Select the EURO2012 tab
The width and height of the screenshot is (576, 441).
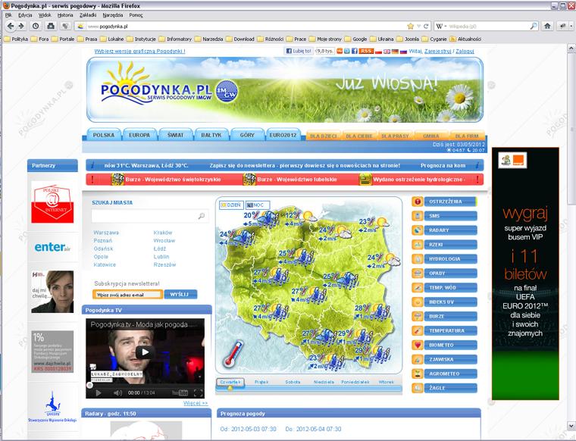pos(283,135)
